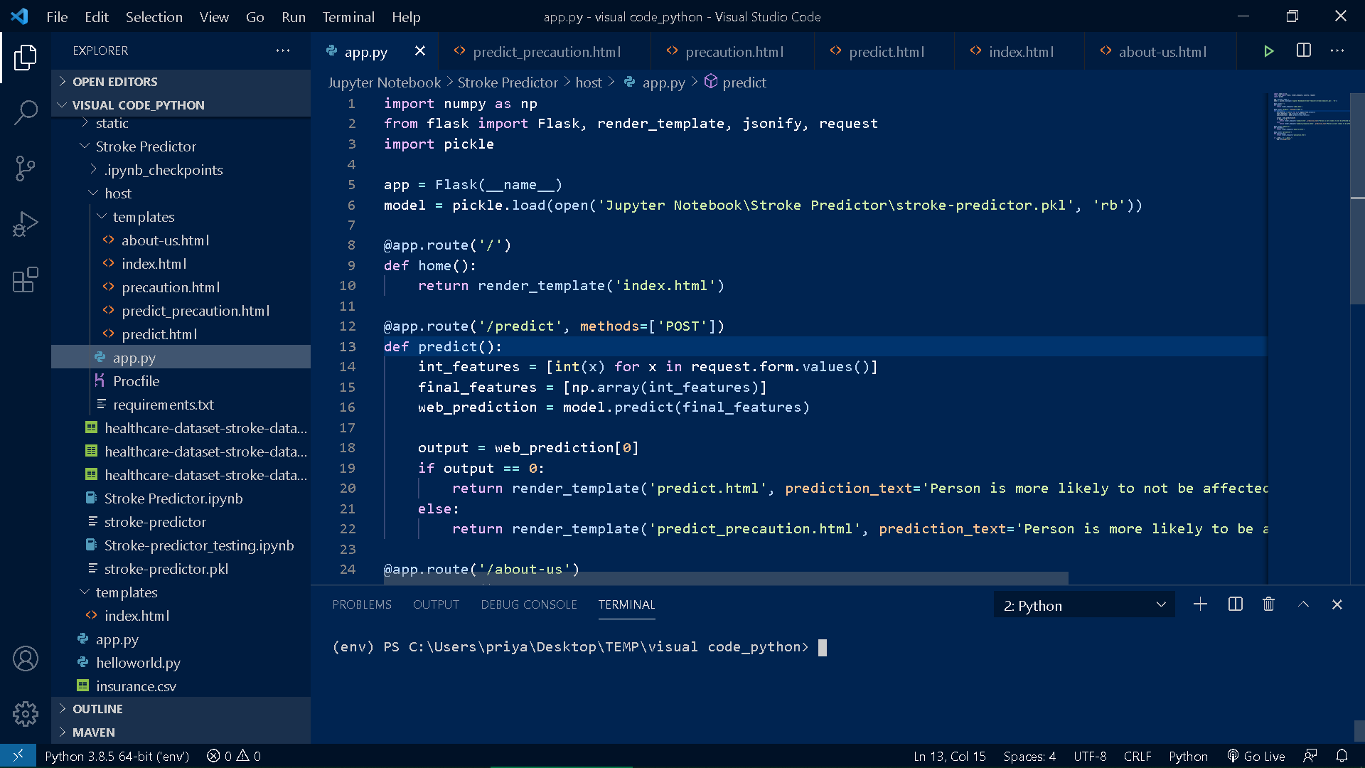Split the editor to the right

(x=1303, y=51)
